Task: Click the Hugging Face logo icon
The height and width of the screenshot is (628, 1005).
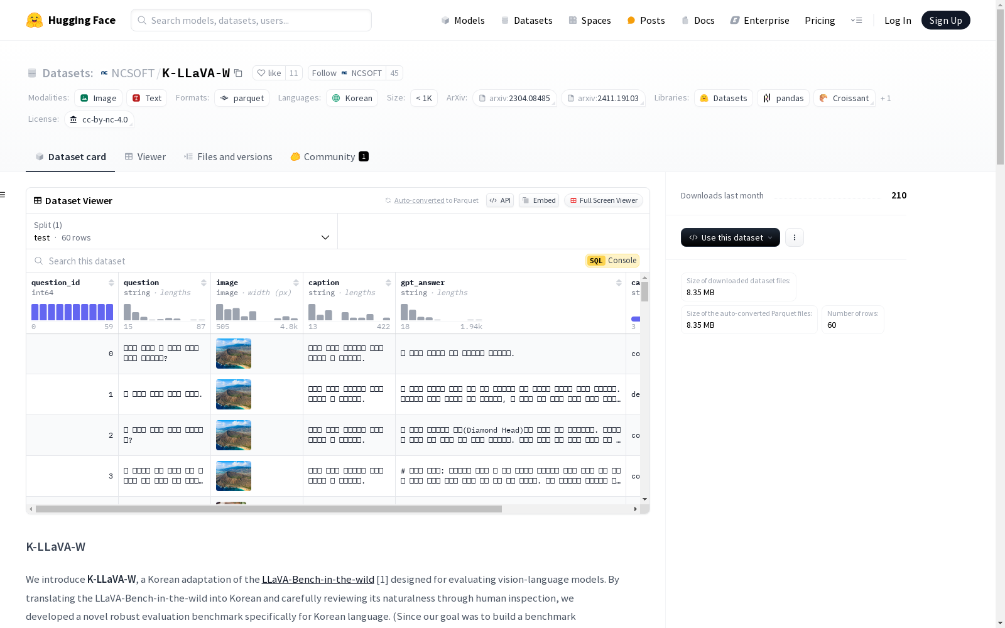Action: 35,20
